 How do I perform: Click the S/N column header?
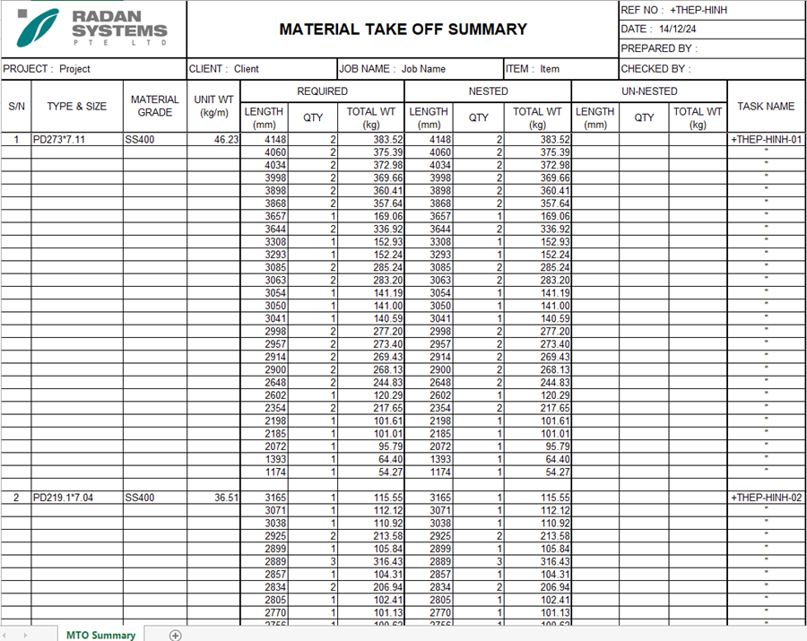(x=16, y=107)
